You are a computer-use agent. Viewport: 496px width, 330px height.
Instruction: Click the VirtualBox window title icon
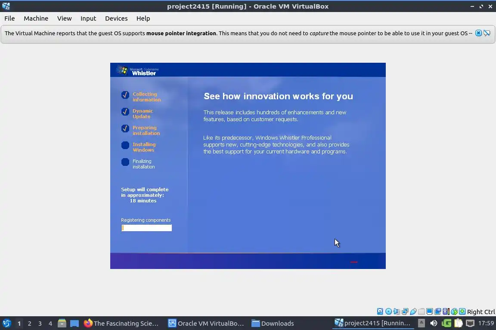[x=6, y=6]
